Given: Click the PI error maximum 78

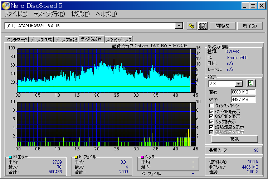Looking at the screenshot, I should pyautogui.click(x=59, y=167).
